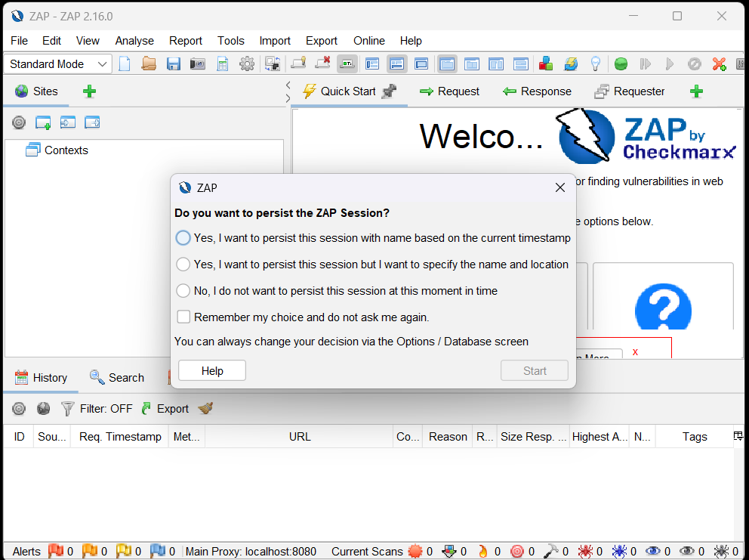This screenshot has height=560, width=749.
Task: Add tab with plus beside Requester
Action: tap(696, 91)
